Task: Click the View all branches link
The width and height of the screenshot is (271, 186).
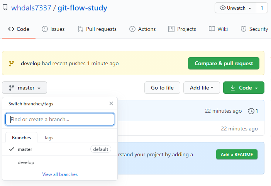Action: [60, 174]
